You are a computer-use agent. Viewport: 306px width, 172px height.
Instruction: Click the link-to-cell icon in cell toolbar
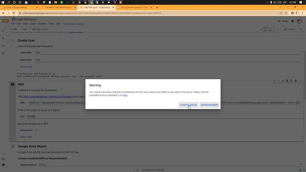click(283, 81)
